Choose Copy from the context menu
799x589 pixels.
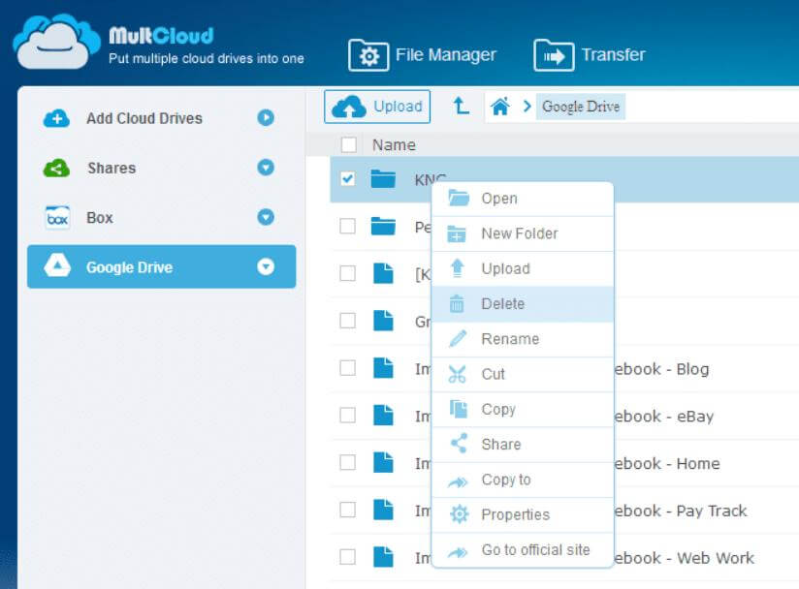tap(523, 409)
